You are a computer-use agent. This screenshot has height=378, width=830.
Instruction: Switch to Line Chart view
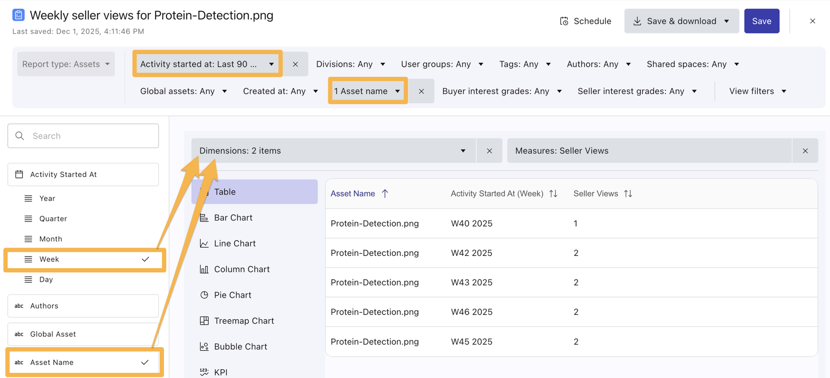[235, 243]
